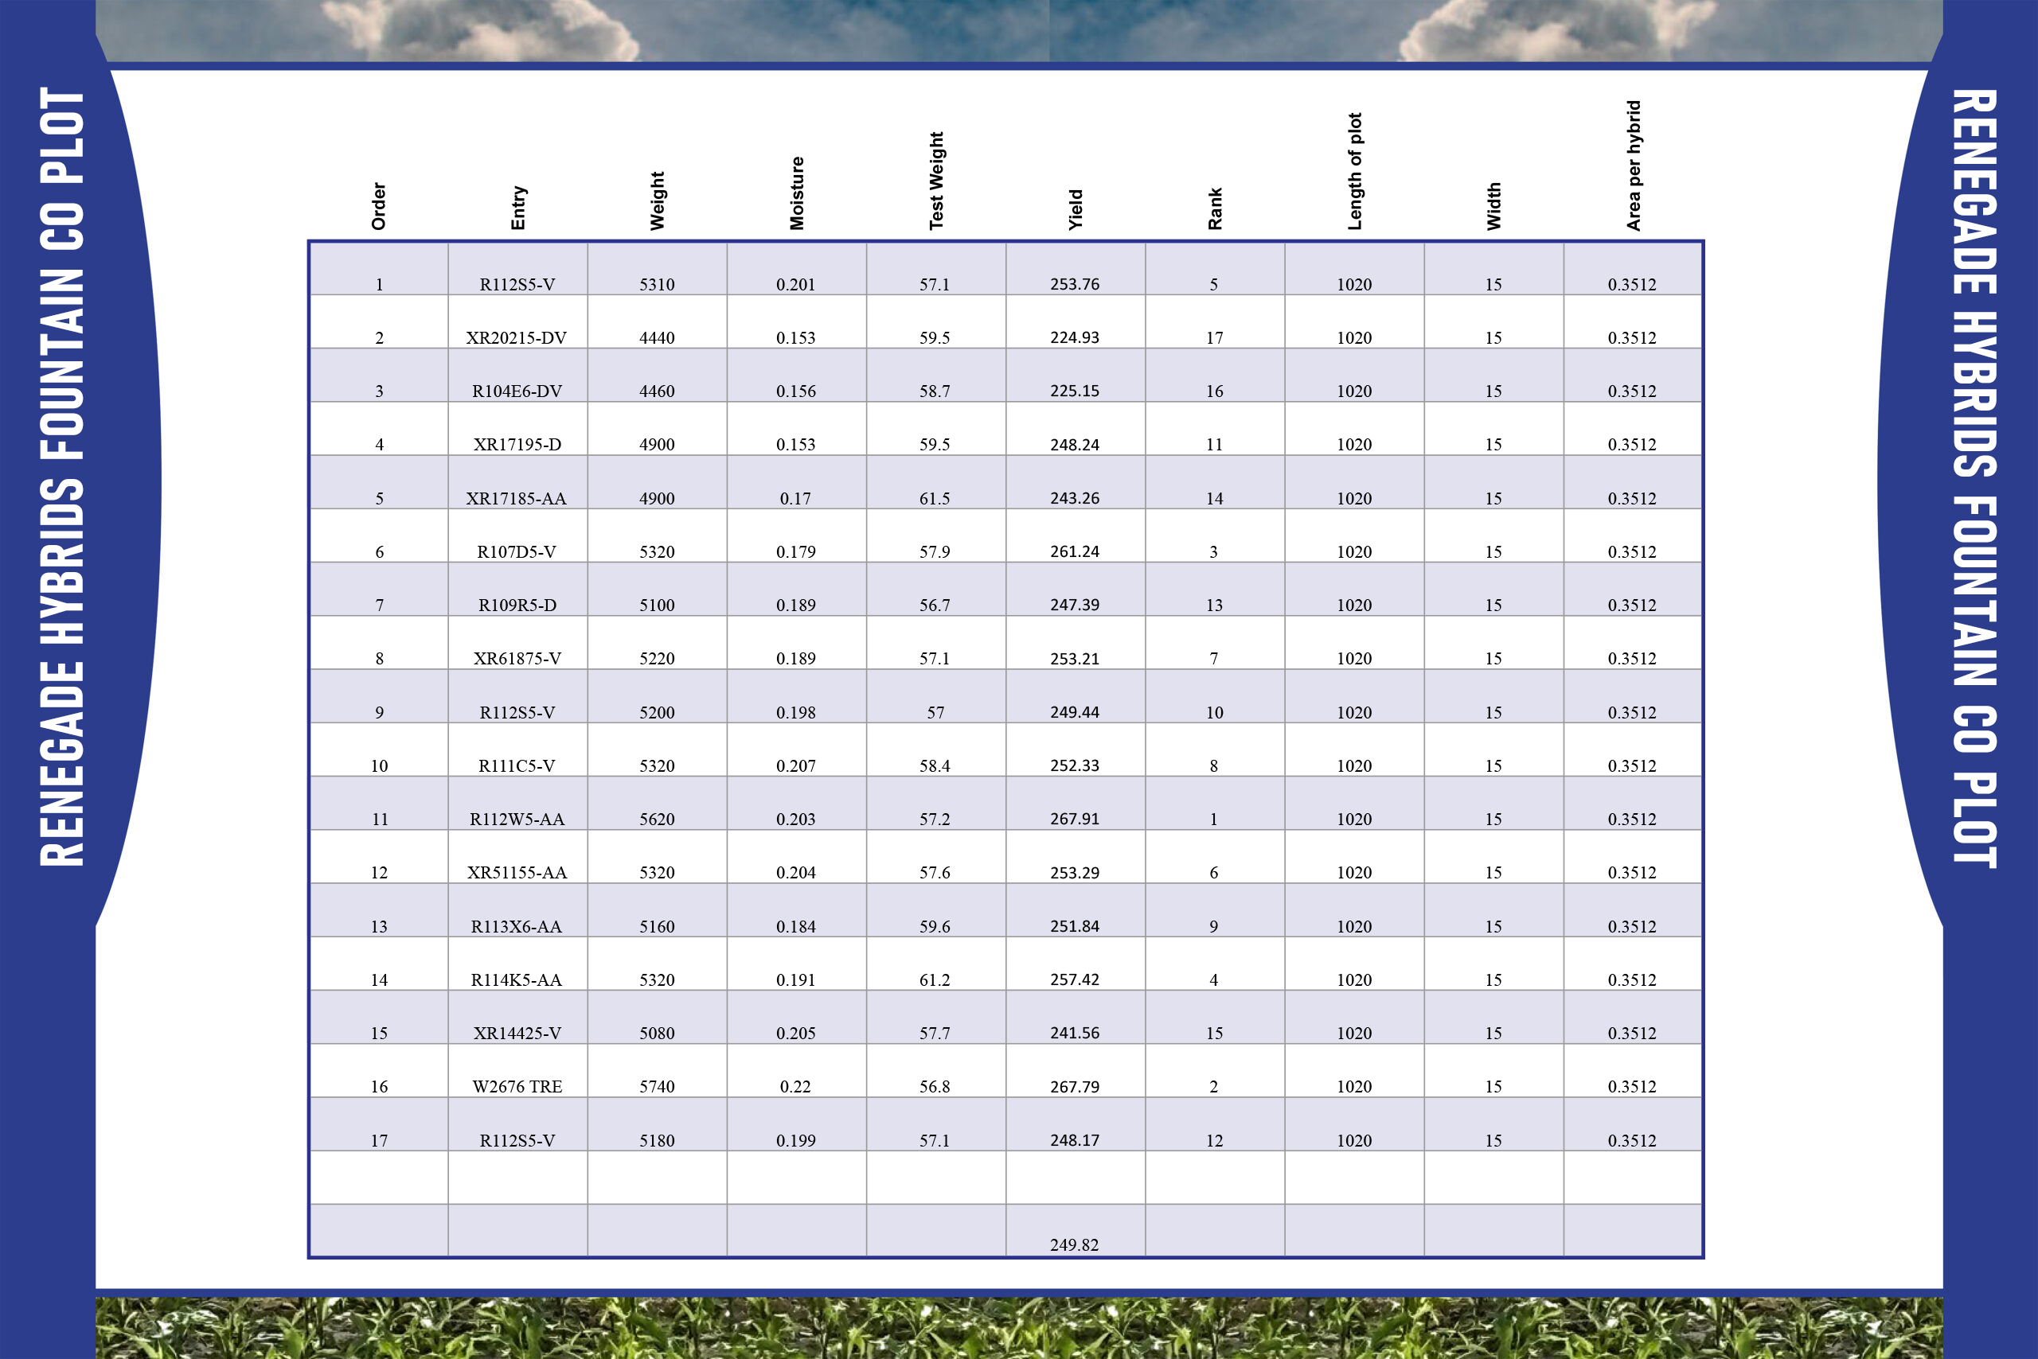Click yield value 267.91

click(x=1075, y=819)
